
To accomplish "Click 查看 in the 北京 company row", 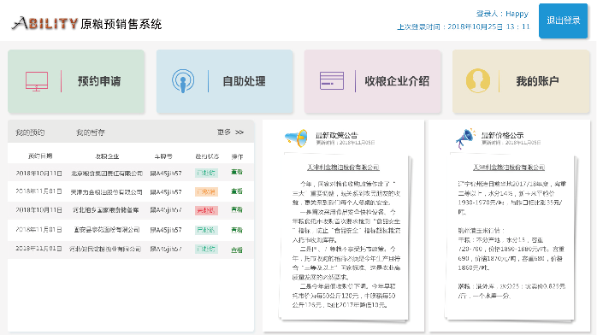I will pyautogui.click(x=236, y=173).
